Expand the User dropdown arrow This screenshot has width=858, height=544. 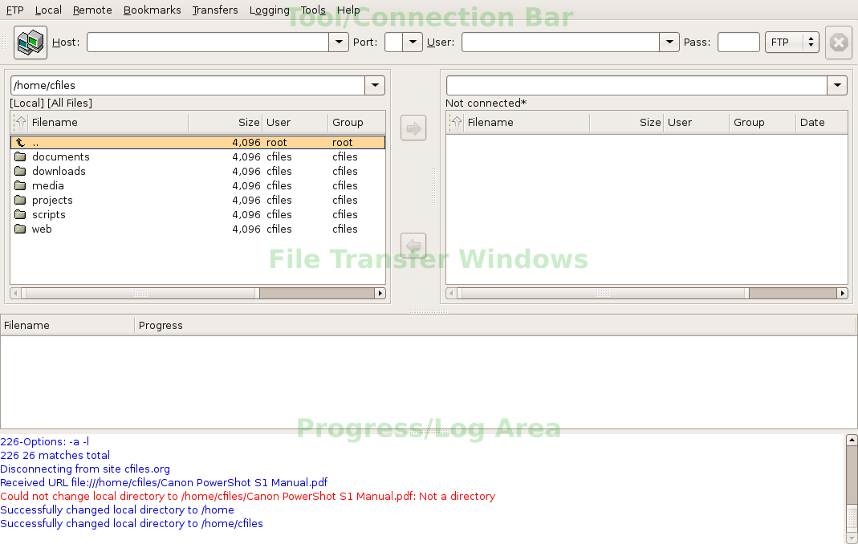[669, 43]
